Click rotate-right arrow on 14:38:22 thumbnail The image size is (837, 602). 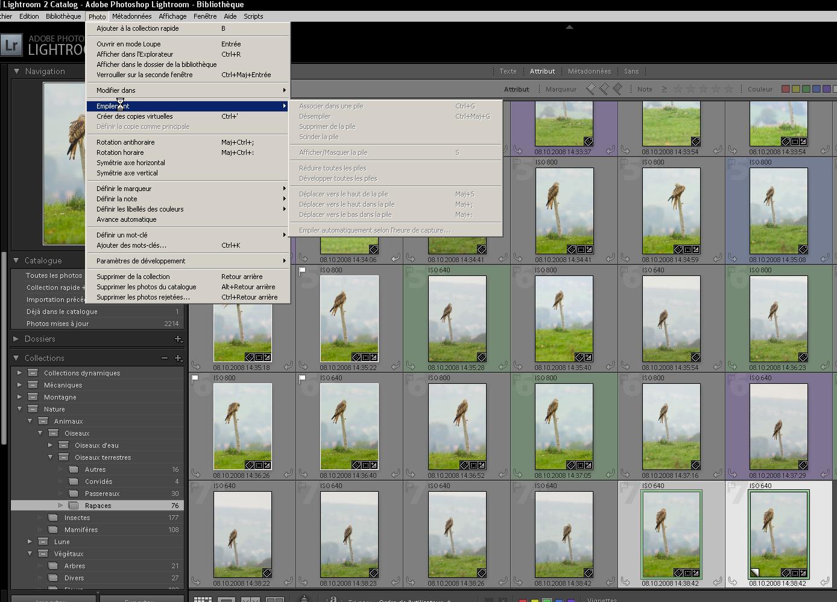(288, 582)
